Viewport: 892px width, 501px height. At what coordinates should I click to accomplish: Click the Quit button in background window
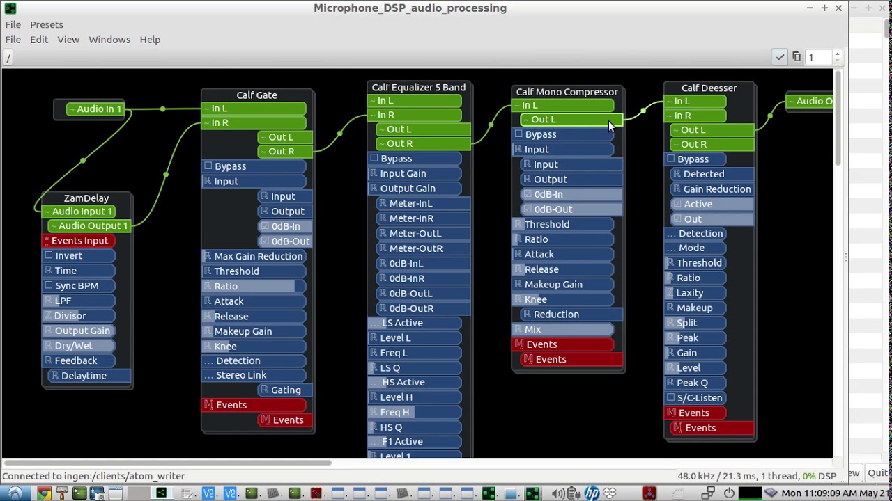click(x=877, y=473)
